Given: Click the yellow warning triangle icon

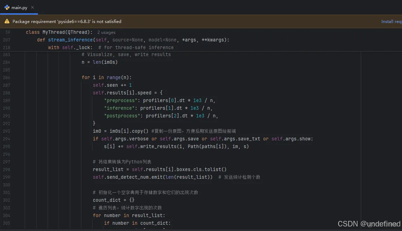Looking at the screenshot, I should coord(7,21).
